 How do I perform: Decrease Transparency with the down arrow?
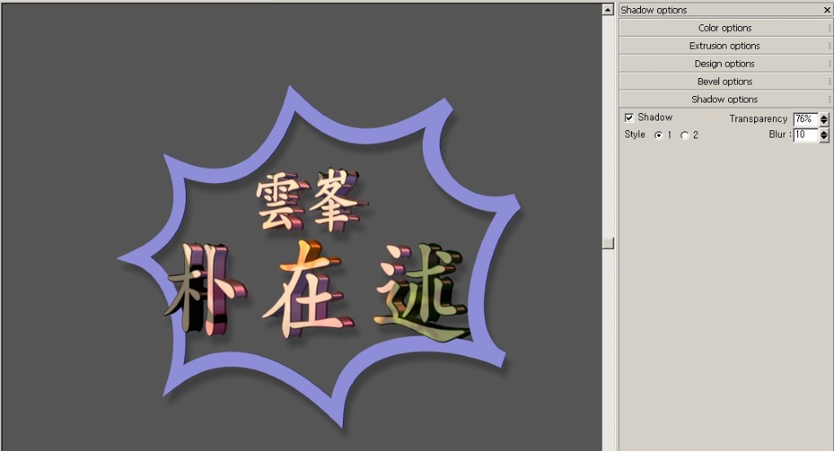click(x=824, y=123)
